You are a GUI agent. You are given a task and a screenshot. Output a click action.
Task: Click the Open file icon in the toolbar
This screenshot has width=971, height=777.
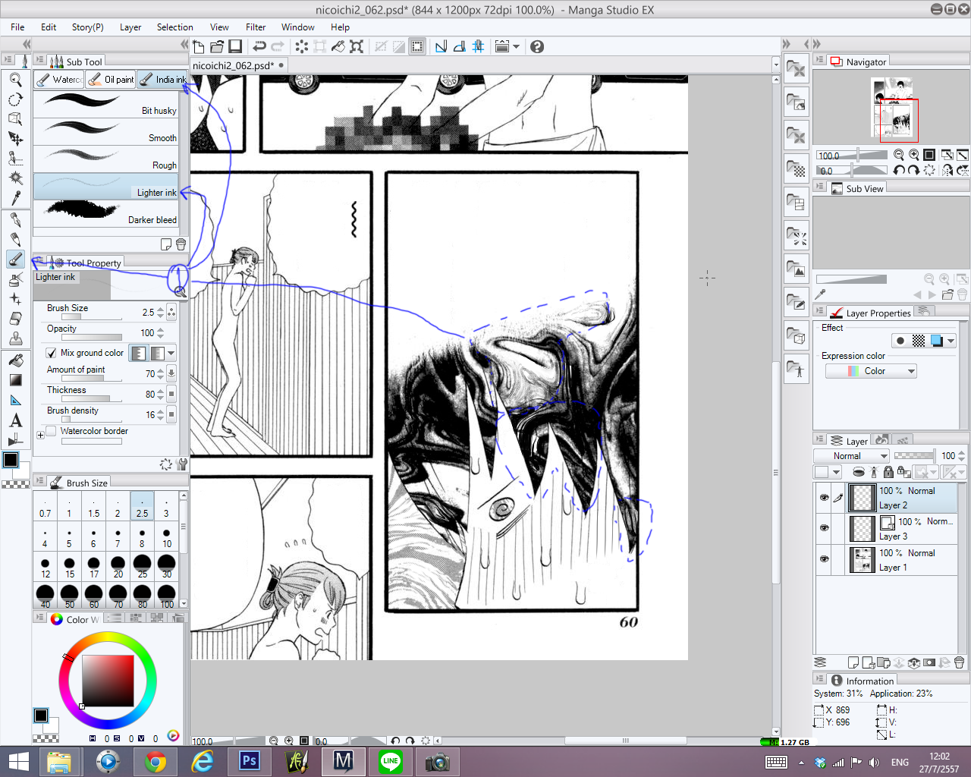click(217, 47)
